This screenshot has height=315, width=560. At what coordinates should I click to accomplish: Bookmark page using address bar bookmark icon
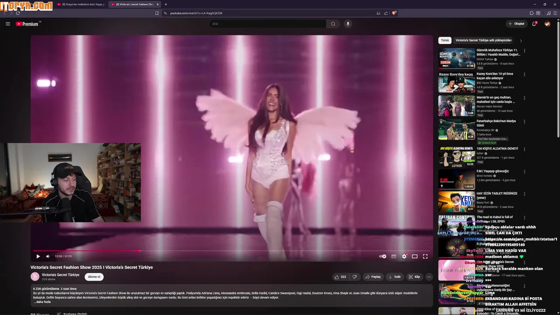click(157, 13)
